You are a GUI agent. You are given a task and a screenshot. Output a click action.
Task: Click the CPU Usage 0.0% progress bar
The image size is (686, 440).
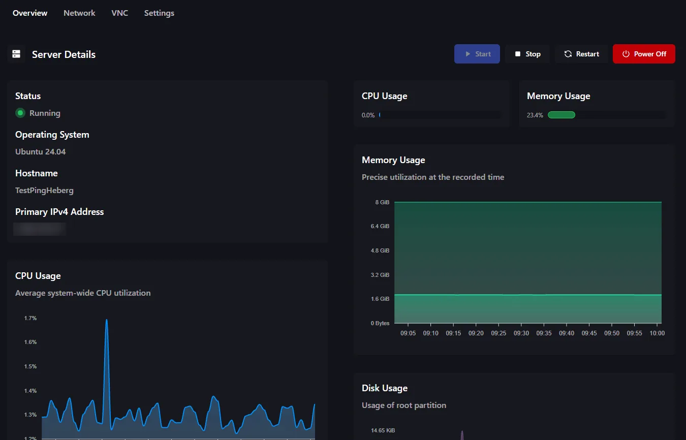point(440,115)
